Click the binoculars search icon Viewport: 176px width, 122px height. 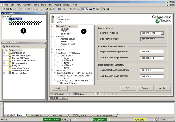click(x=90, y=9)
